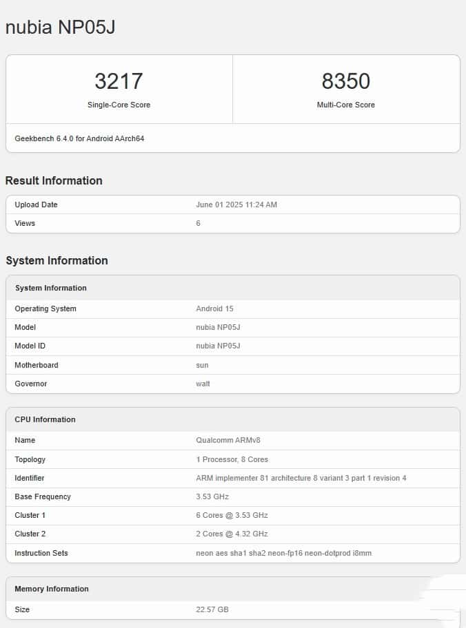Click the Result Information heading
This screenshot has height=628, width=466.
click(x=54, y=180)
